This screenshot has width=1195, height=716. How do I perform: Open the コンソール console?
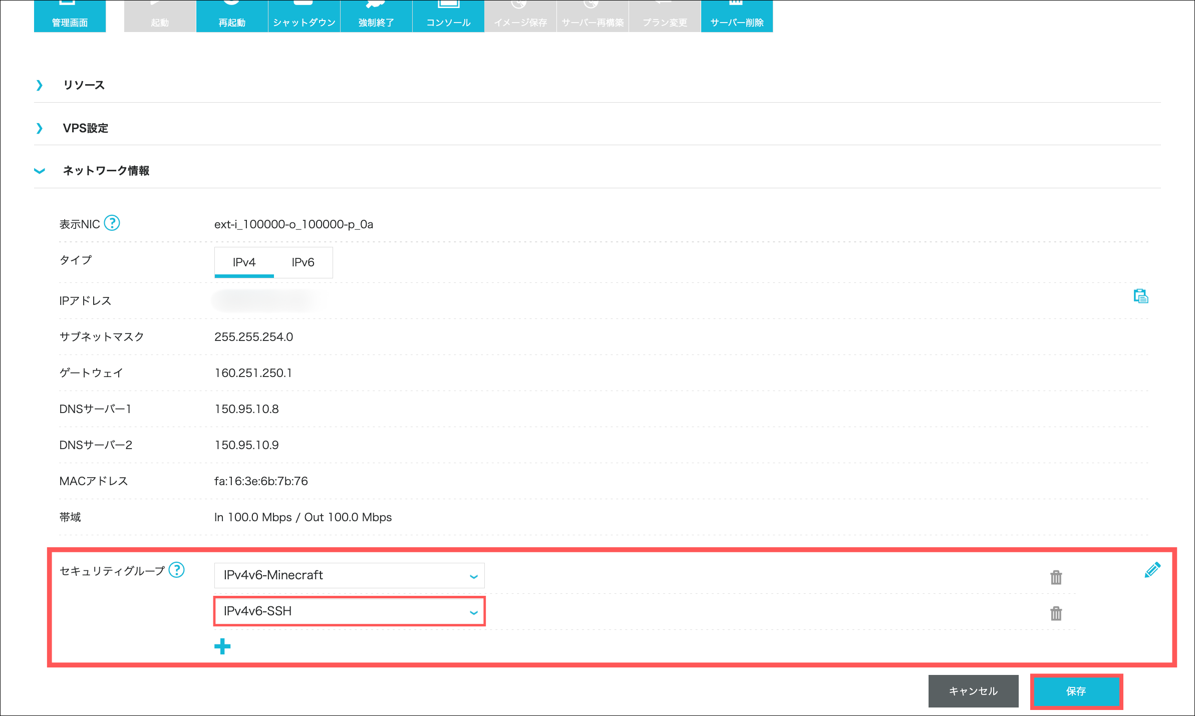(x=448, y=16)
